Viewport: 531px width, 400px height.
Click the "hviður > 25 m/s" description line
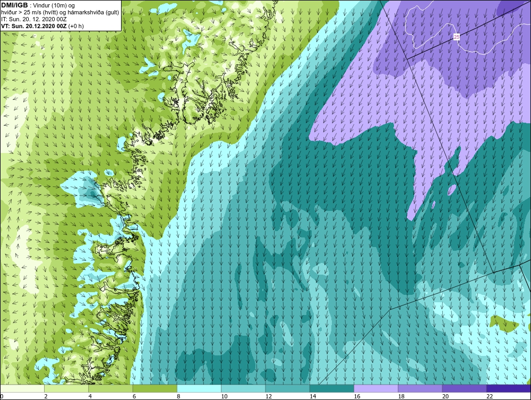coord(61,12)
